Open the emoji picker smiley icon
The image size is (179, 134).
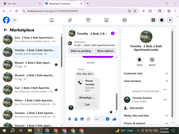(107, 119)
